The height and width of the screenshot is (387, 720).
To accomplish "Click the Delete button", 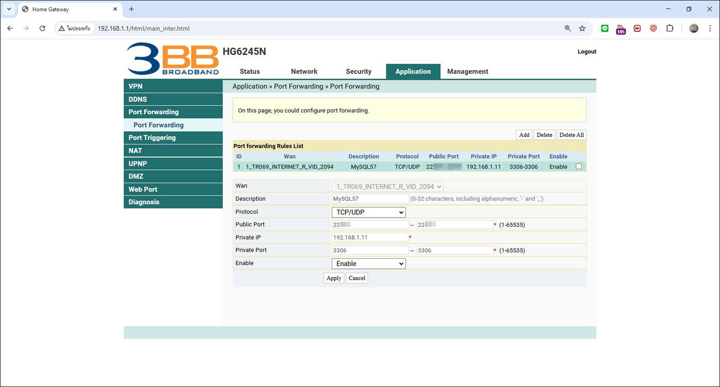I will pyautogui.click(x=544, y=135).
